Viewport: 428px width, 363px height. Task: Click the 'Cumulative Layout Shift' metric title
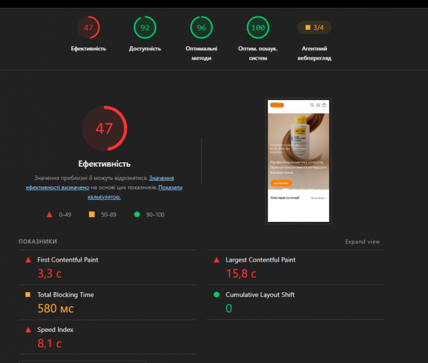pos(260,295)
